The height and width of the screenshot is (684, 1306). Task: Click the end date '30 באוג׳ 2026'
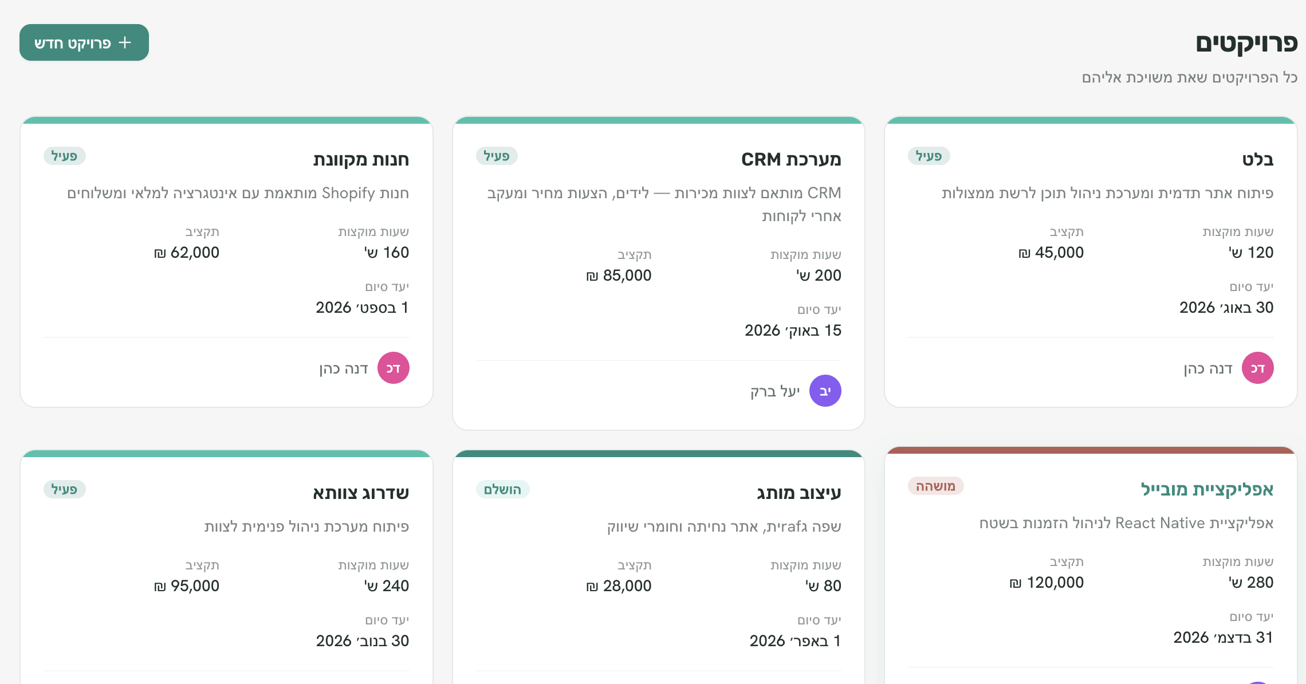tap(1226, 308)
